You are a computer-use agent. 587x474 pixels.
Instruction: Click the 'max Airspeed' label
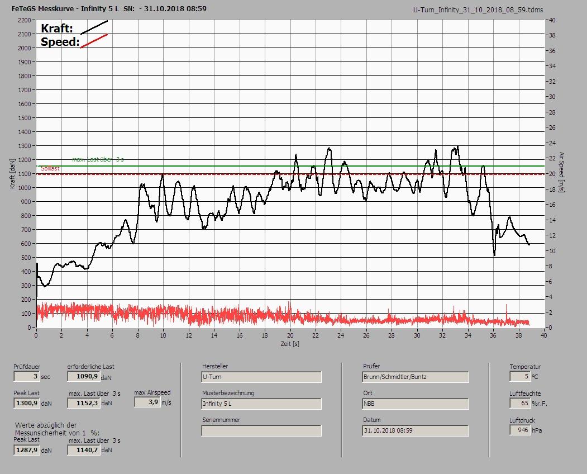[x=152, y=392]
